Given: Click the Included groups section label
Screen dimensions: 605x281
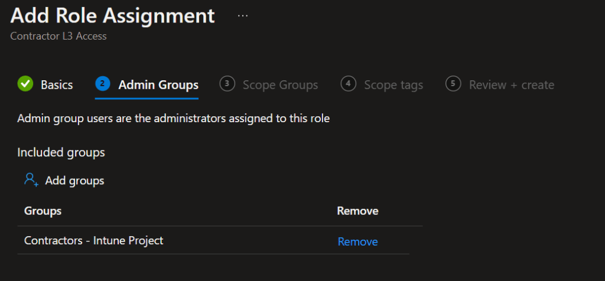Looking at the screenshot, I should point(61,152).
